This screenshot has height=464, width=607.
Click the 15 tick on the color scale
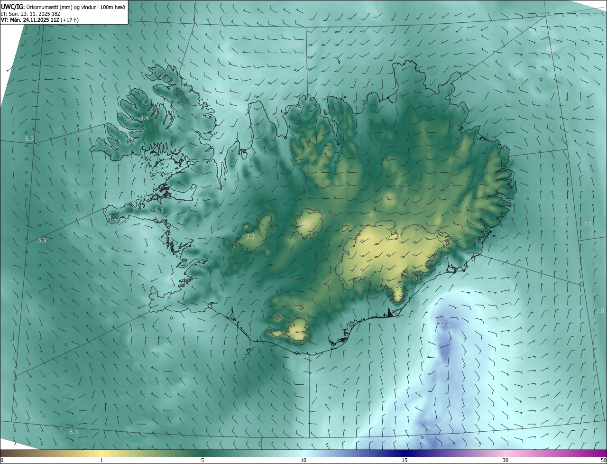[x=405, y=460]
